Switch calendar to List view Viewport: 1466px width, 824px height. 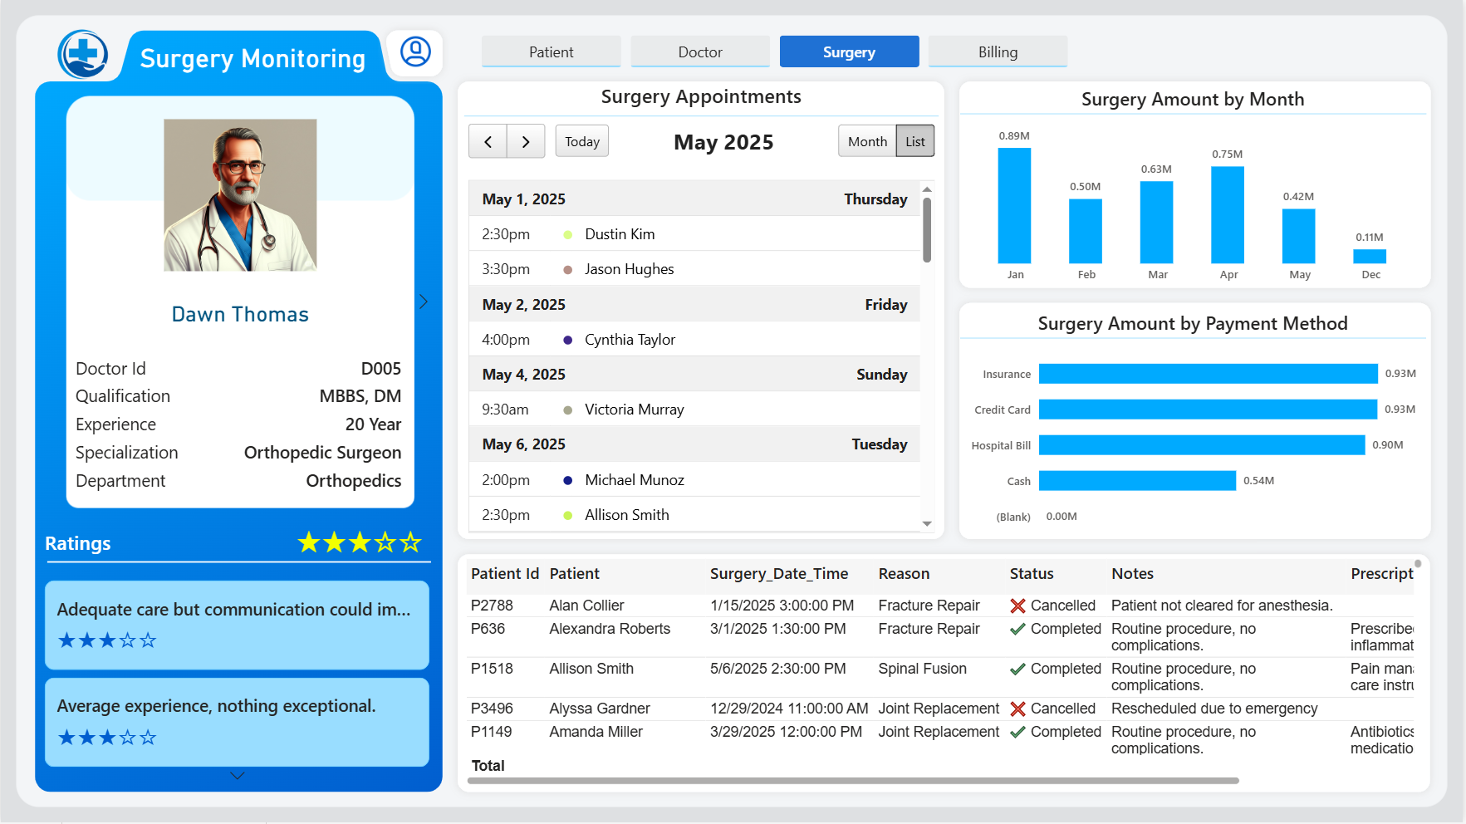pyautogui.click(x=915, y=141)
